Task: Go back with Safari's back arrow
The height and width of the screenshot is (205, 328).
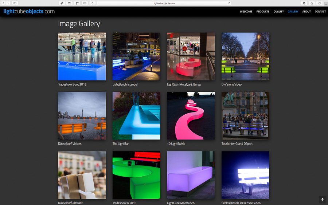Action: point(3,3)
